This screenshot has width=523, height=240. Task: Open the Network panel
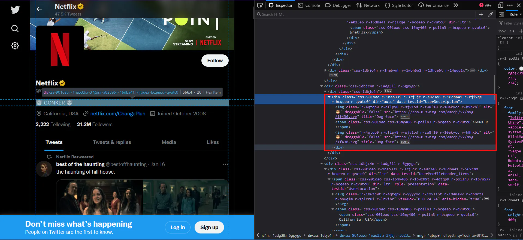(x=368, y=5)
